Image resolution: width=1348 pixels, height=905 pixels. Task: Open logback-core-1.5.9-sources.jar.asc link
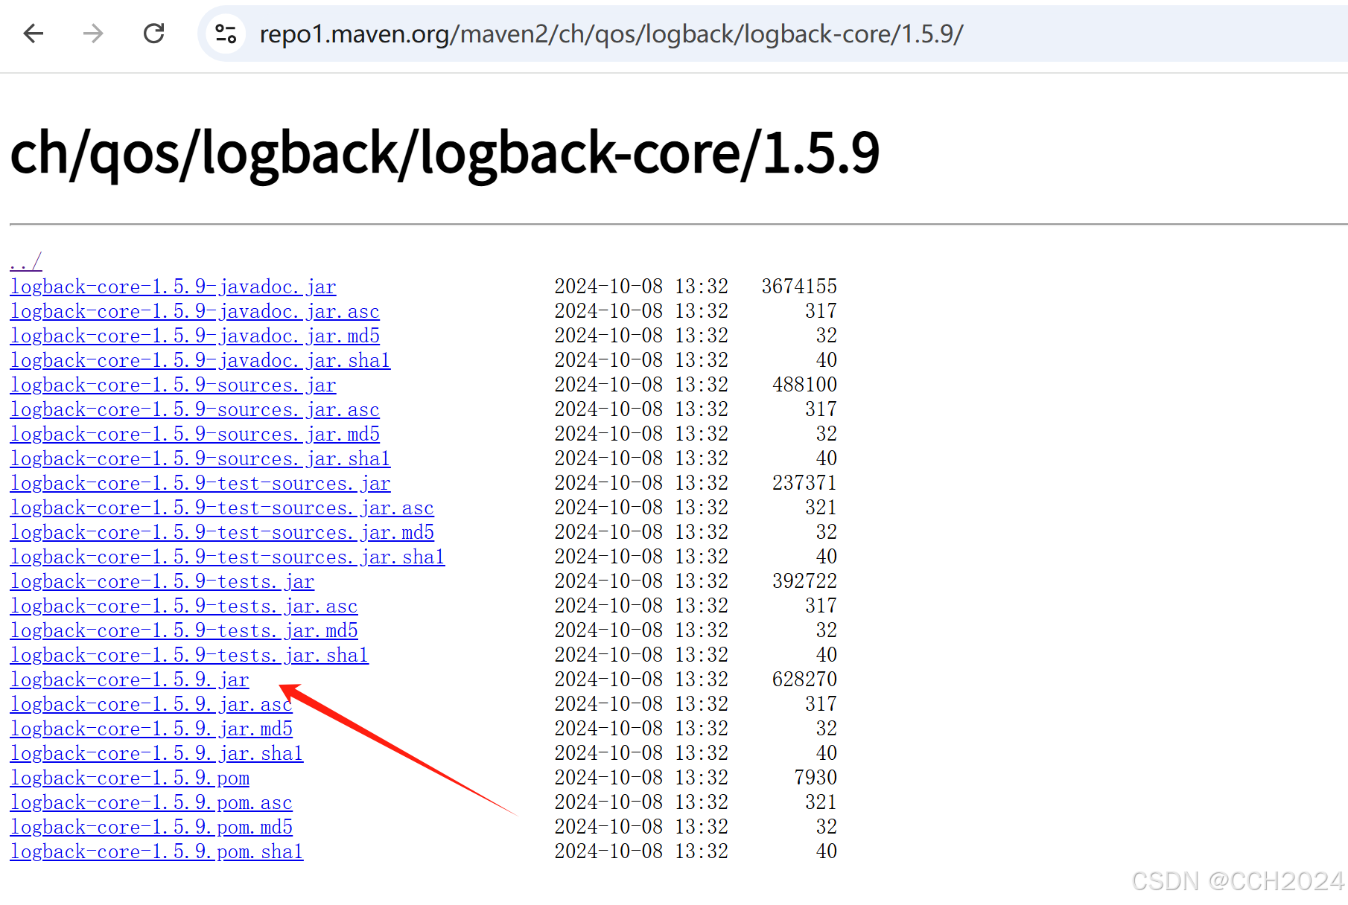[194, 409]
